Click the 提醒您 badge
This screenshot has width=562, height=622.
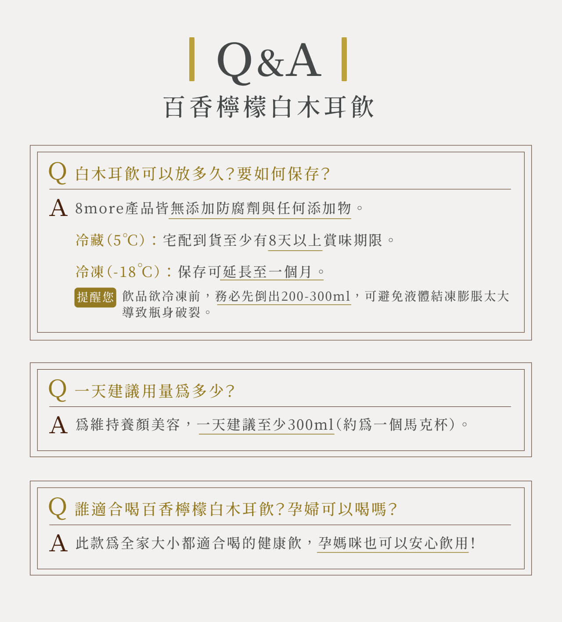click(x=95, y=298)
